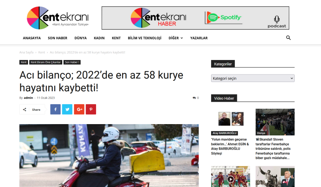Click Kent breadcrumb link
The image size is (321, 187).
[x=41, y=52]
